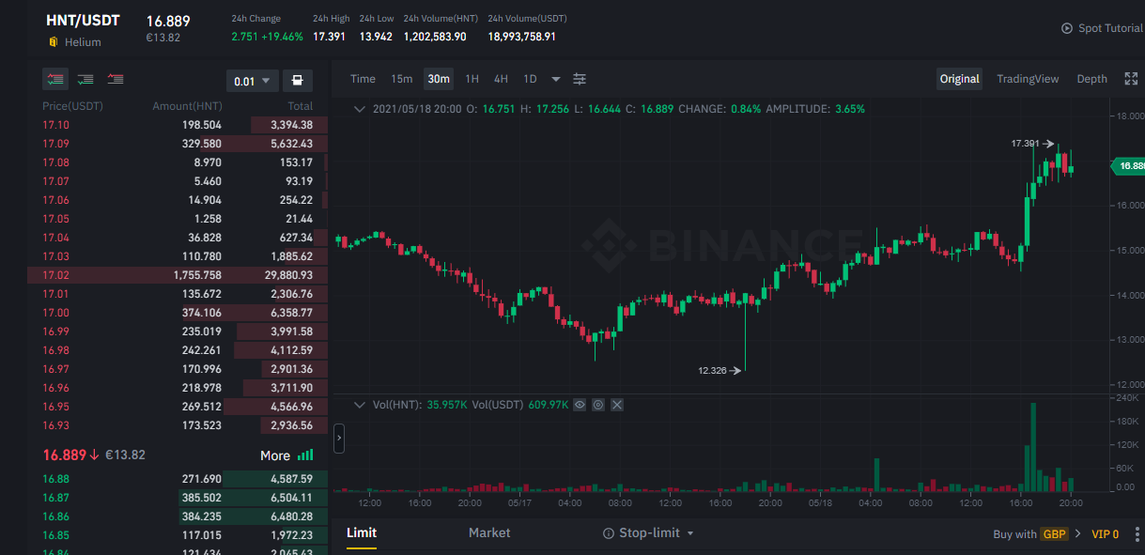This screenshot has width=1145, height=555.
Task: Open chart technical indicator settings icon
Action: point(580,79)
